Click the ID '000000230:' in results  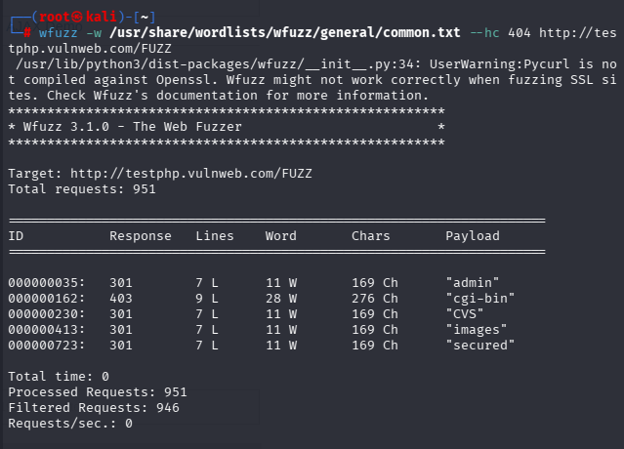47,314
